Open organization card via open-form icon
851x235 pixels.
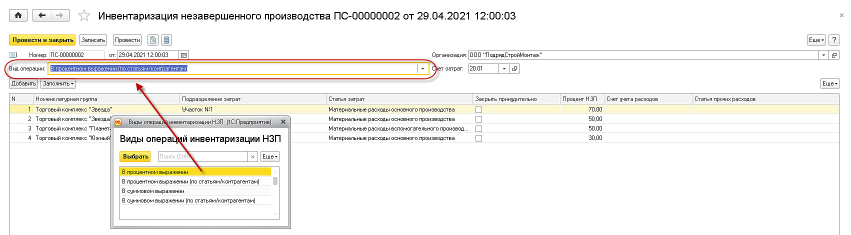click(x=834, y=55)
